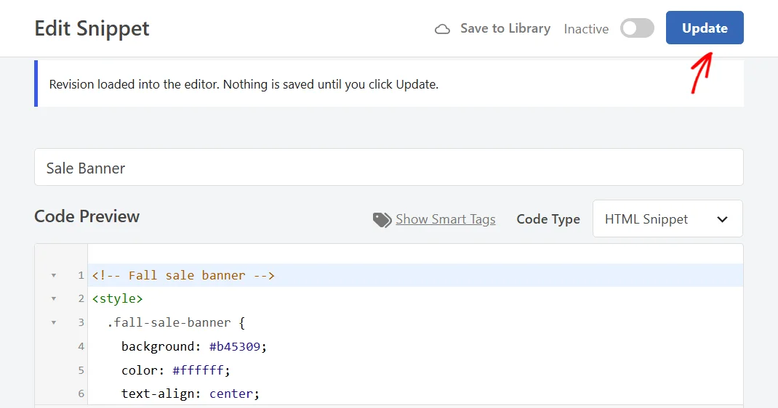Open the Code Type dropdown
The height and width of the screenshot is (408, 778).
pos(667,219)
